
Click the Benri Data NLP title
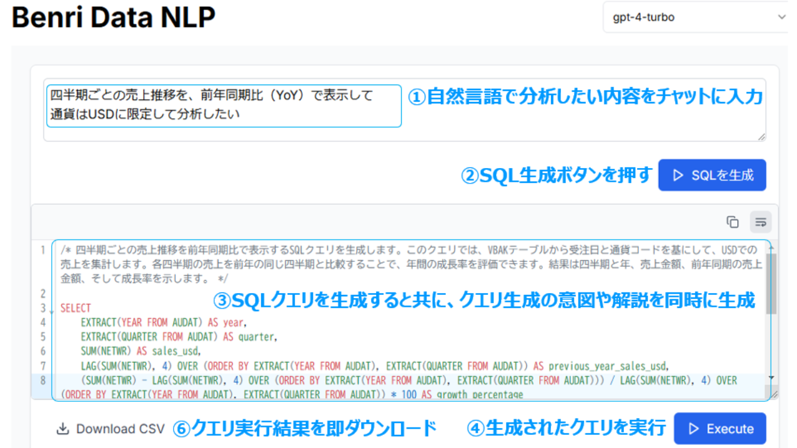113,19
